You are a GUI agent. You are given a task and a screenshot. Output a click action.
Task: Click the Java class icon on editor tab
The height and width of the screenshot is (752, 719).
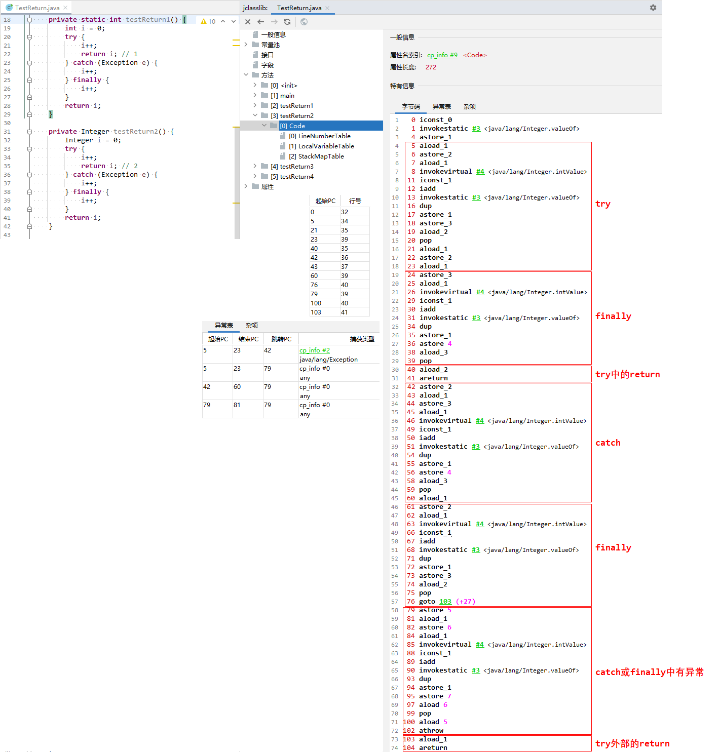[9, 8]
